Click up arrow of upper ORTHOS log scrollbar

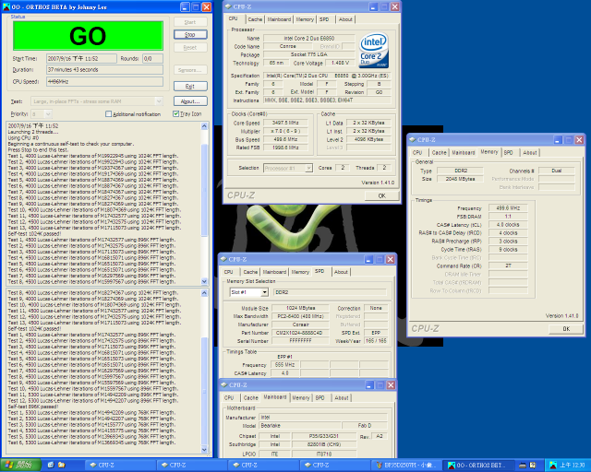205,126
